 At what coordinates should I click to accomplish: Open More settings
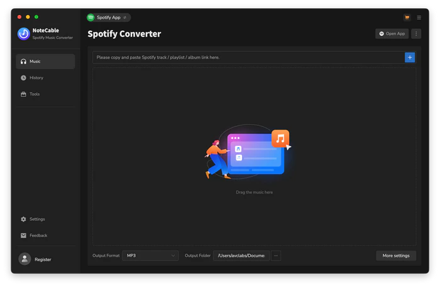click(x=396, y=256)
